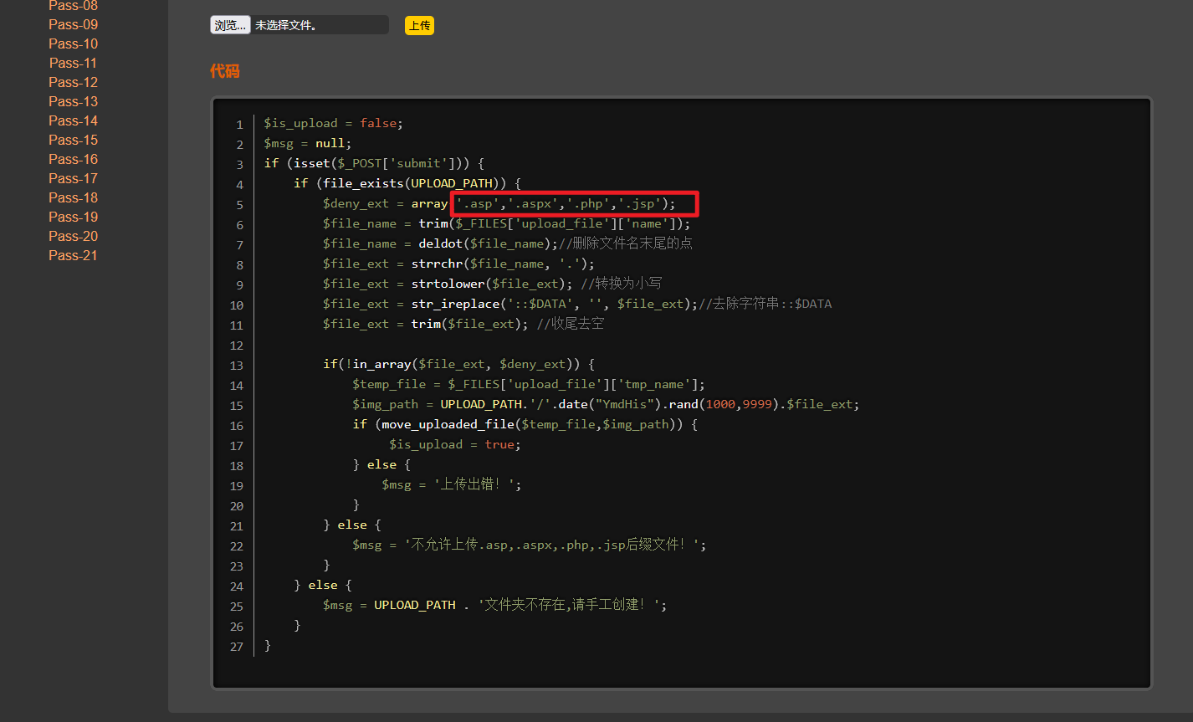
Task: Open the Pass-08 sidebar link
Action: (x=73, y=6)
